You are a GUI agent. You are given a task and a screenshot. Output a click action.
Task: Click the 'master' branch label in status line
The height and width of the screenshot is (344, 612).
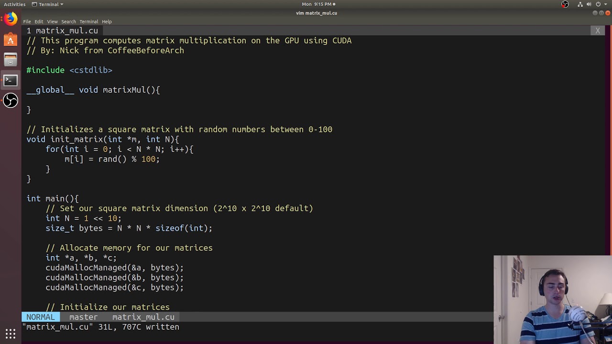point(83,317)
